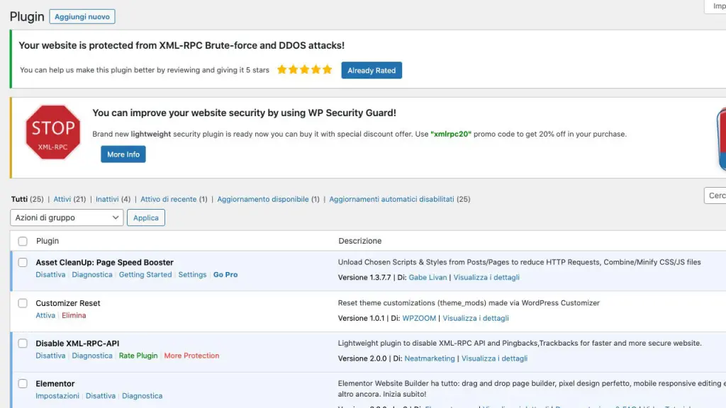The image size is (726, 408).
Task: Click the Disable XML-RPC-API plugin title
Action: pyautogui.click(x=77, y=344)
